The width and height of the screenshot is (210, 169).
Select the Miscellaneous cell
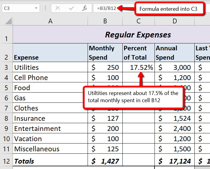tap(50, 149)
